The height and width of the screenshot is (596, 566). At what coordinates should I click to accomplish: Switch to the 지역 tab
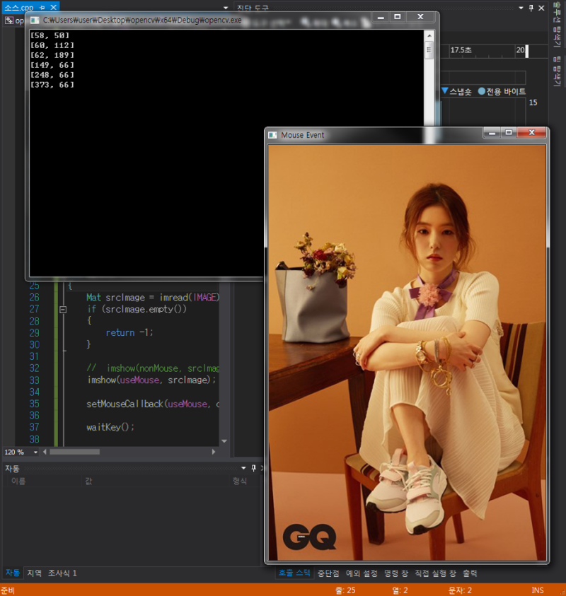(34, 573)
